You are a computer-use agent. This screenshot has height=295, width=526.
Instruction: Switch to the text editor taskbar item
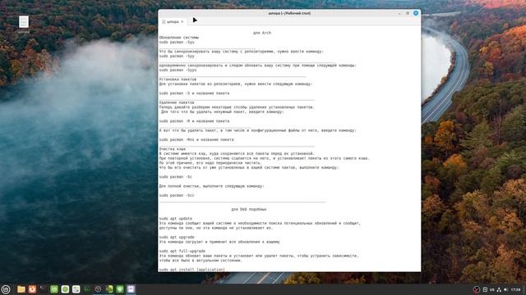(x=131, y=289)
